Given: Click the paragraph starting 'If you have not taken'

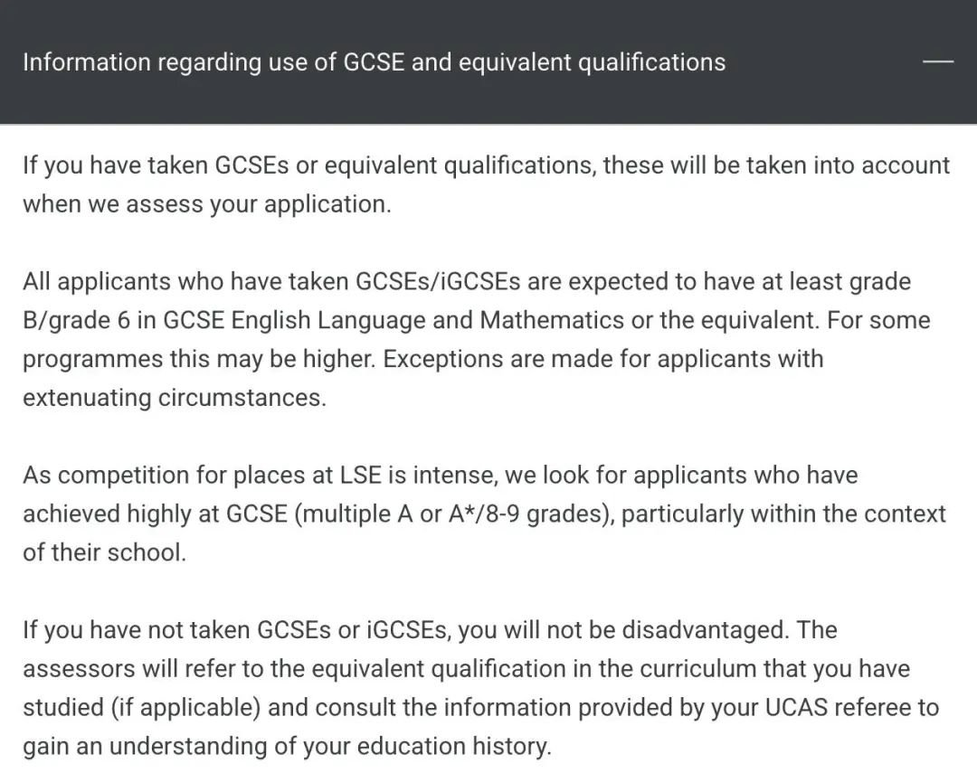Looking at the screenshot, I should pos(480,687).
